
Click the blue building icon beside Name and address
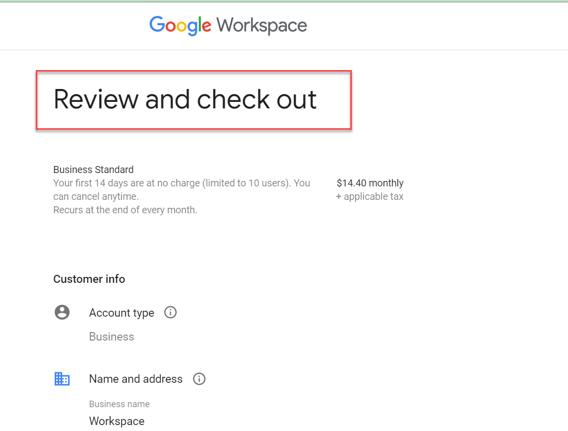pos(62,378)
